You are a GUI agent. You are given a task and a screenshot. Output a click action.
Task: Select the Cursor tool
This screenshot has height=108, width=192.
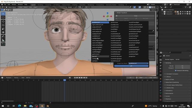pos(3,17)
